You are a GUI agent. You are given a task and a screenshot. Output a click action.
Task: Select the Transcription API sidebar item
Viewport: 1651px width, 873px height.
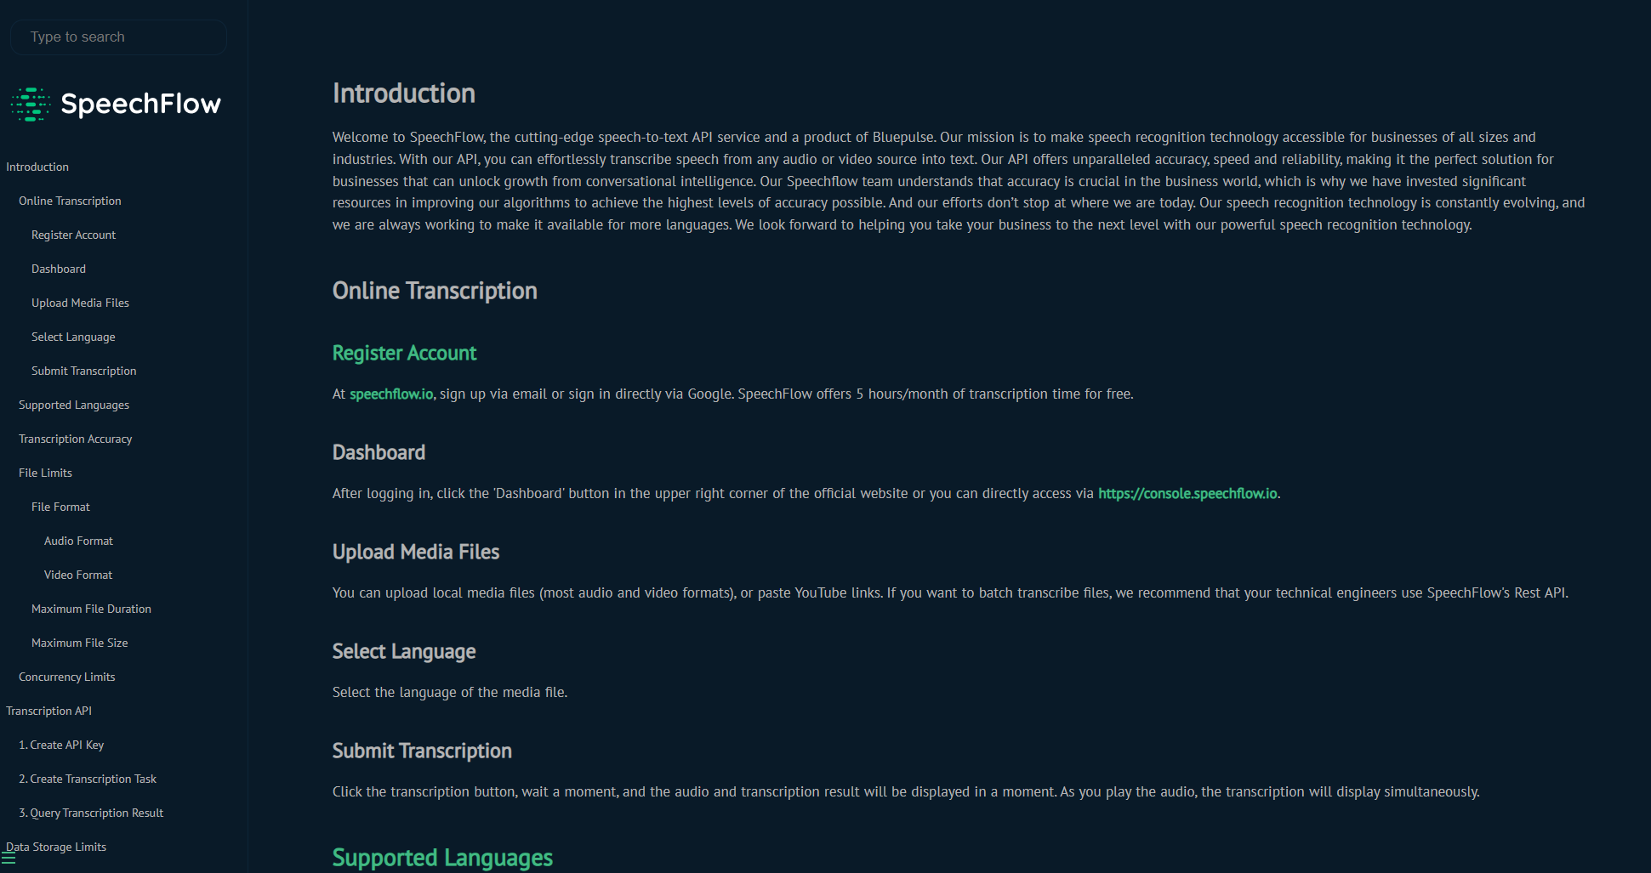tap(48, 711)
